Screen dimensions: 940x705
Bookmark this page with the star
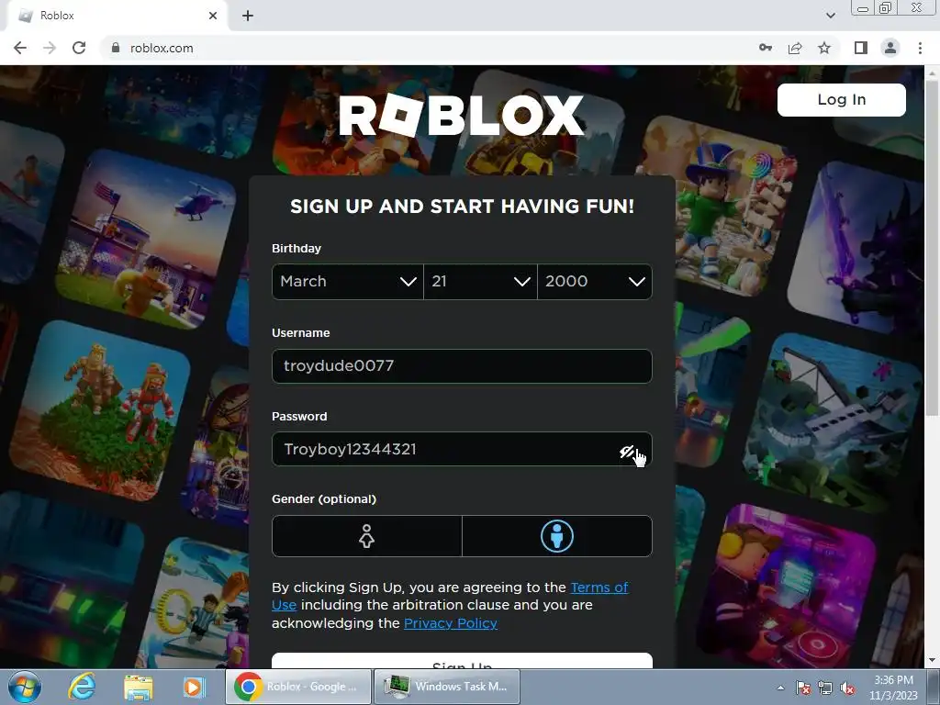(824, 48)
